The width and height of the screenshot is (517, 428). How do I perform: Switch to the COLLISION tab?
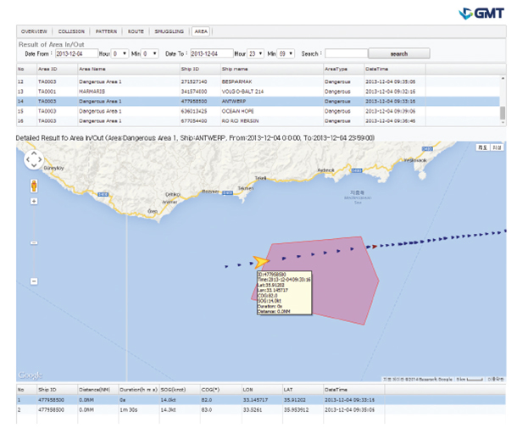pos(70,31)
